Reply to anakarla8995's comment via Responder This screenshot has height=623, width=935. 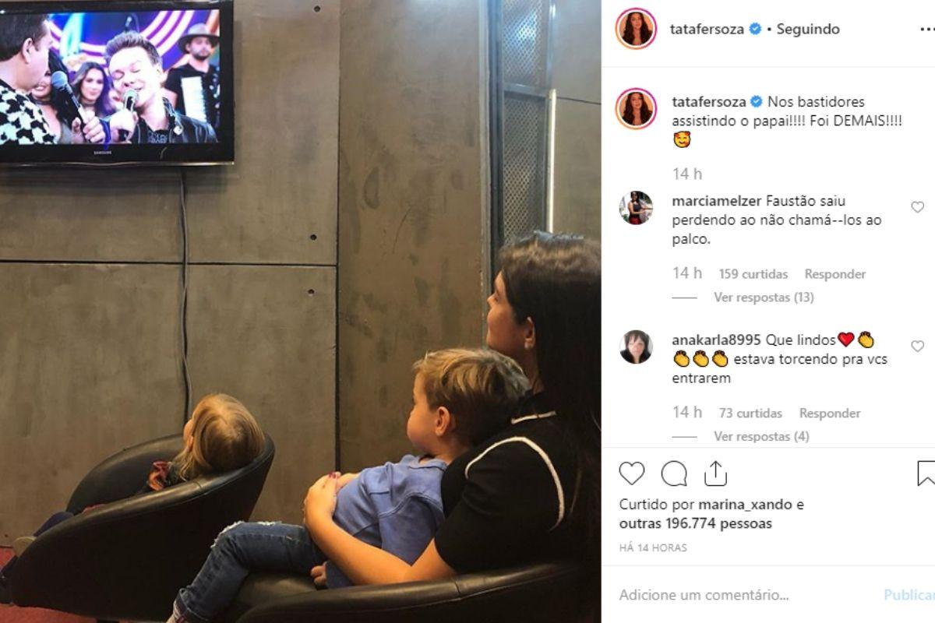pos(830,413)
